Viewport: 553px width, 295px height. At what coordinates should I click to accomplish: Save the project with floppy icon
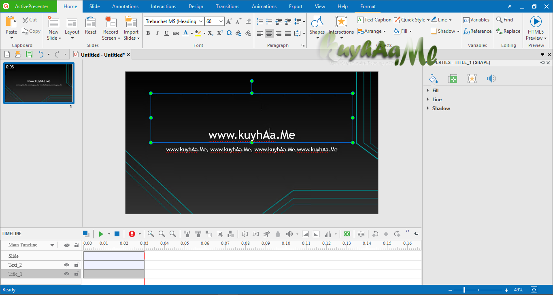(29, 54)
